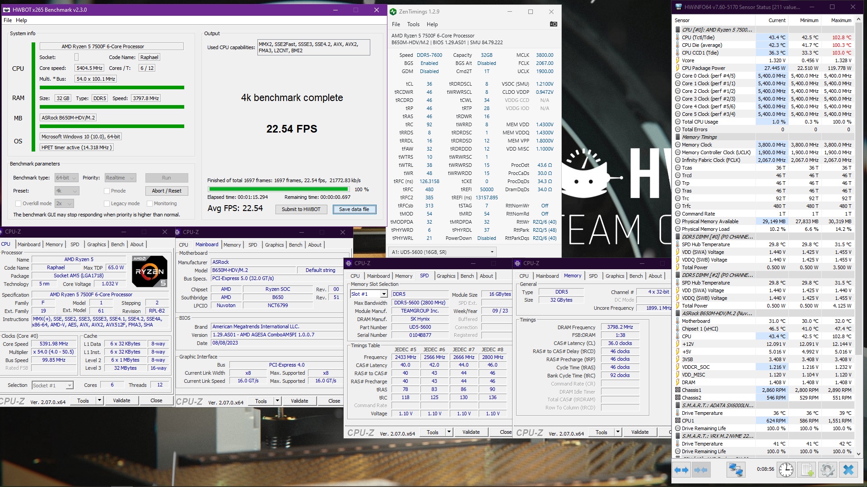Viewport: 867px width, 487px height.
Task: Open HWiNFO sensor settings gear icon
Action: coord(828,470)
